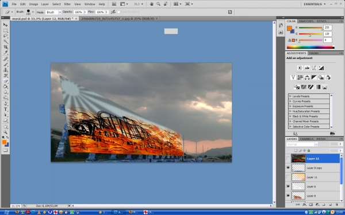Select the Clone Stamp tool
Viewport: 345px width, 215px height.
tap(5, 70)
